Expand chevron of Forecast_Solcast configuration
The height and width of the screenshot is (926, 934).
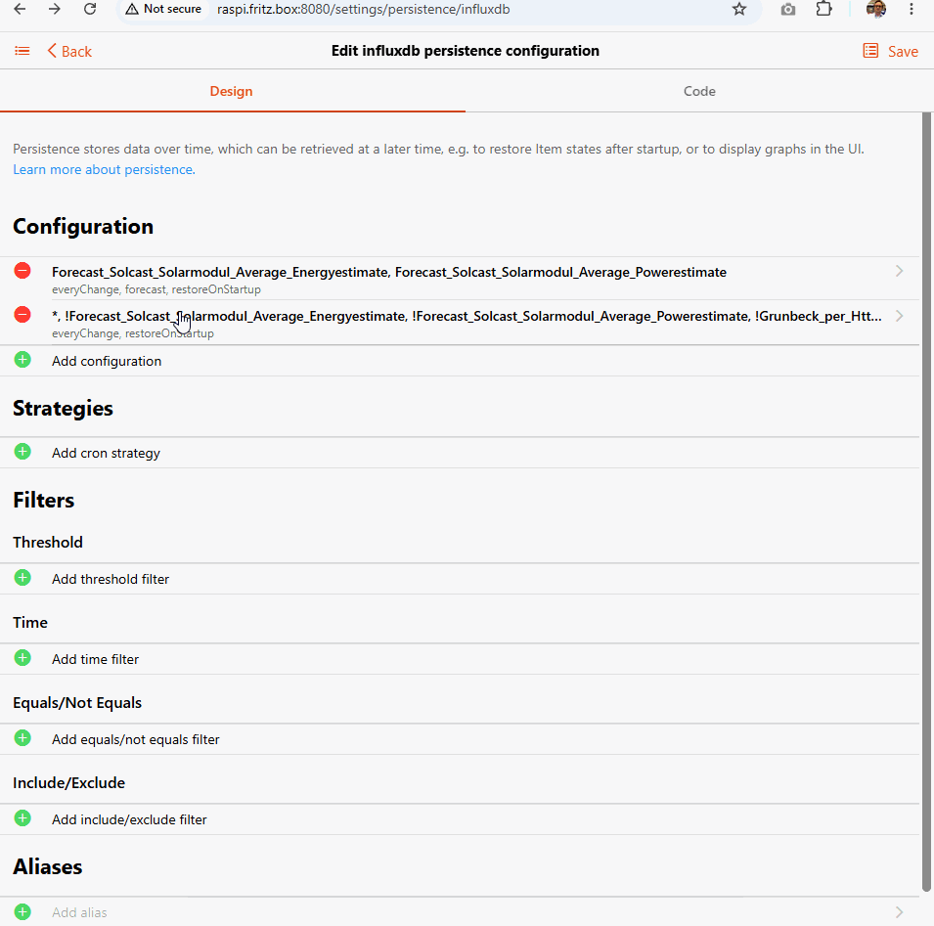point(899,271)
